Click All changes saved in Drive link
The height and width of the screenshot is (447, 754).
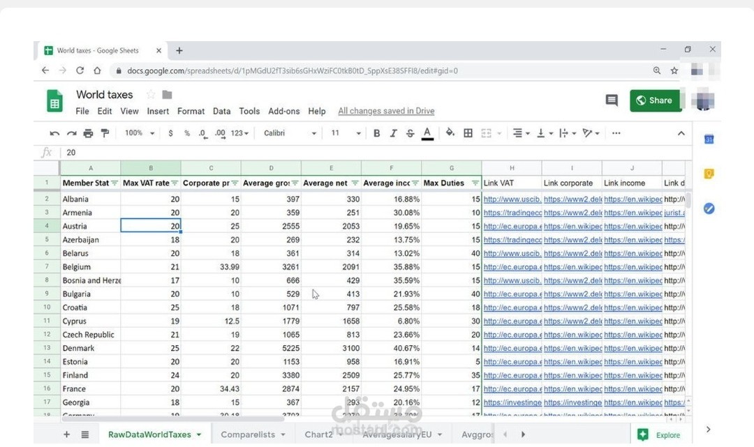(x=386, y=111)
